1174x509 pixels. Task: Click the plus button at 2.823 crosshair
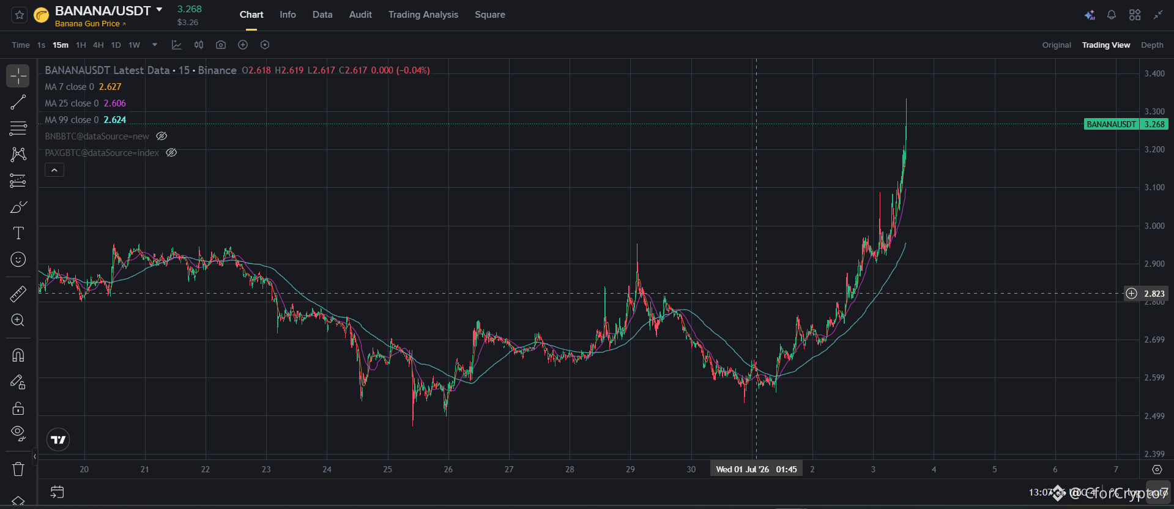click(1132, 294)
